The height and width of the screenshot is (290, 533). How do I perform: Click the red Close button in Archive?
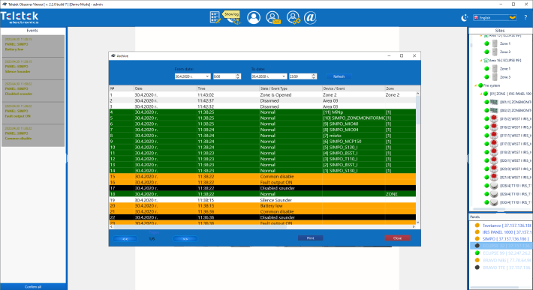click(x=397, y=238)
